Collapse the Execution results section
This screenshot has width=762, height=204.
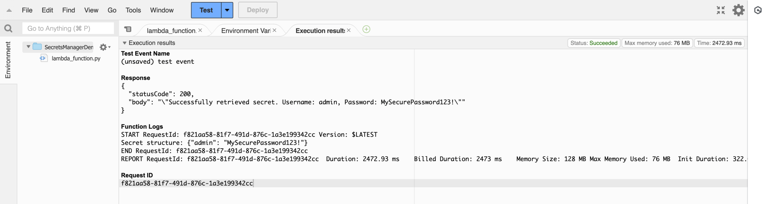[124, 43]
